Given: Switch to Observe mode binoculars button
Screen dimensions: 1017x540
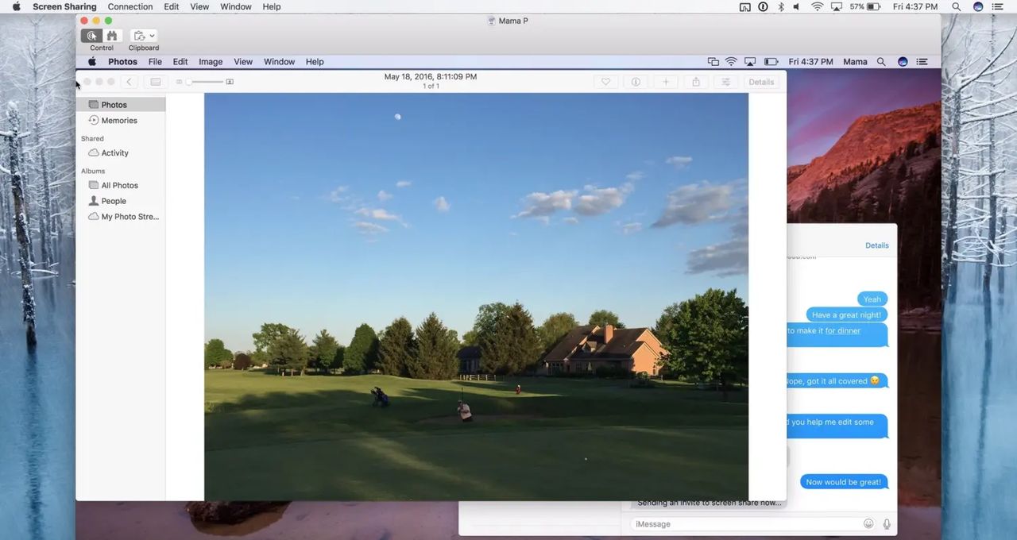Looking at the screenshot, I should tap(112, 36).
